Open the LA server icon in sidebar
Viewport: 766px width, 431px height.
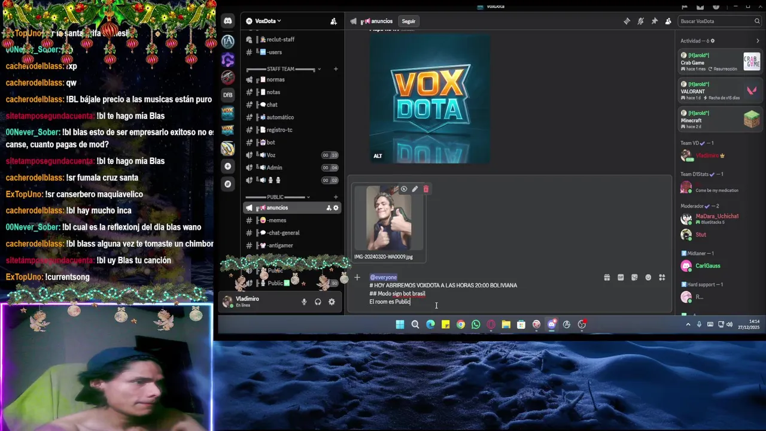coord(228,41)
